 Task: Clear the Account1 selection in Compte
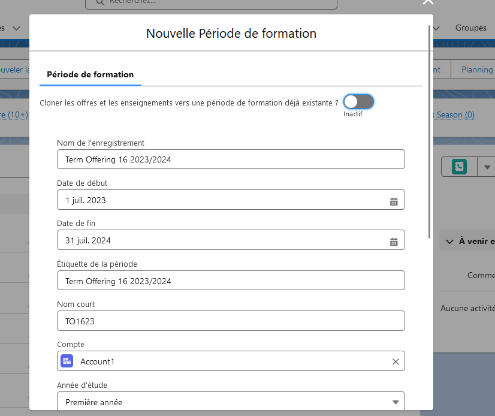point(395,361)
